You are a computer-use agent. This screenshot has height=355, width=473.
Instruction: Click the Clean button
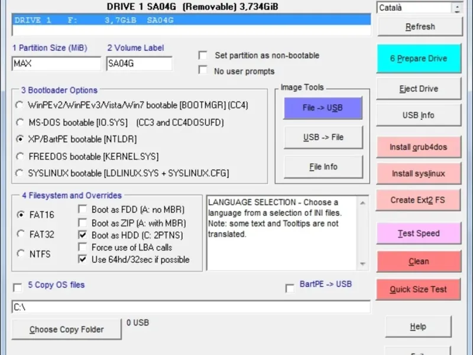click(419, 261)
